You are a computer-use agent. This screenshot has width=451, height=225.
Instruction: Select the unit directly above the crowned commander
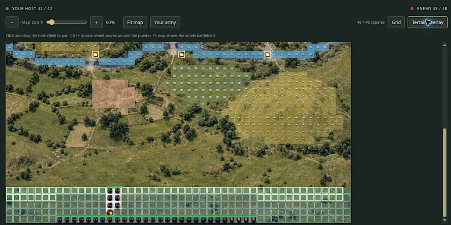click(x=110, y=206)
